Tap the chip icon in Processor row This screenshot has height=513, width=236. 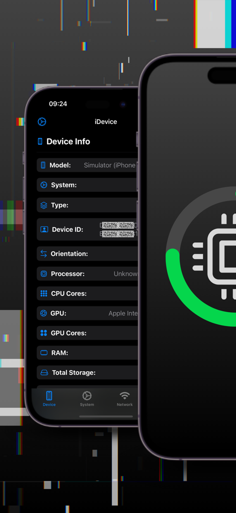[43, 274]
